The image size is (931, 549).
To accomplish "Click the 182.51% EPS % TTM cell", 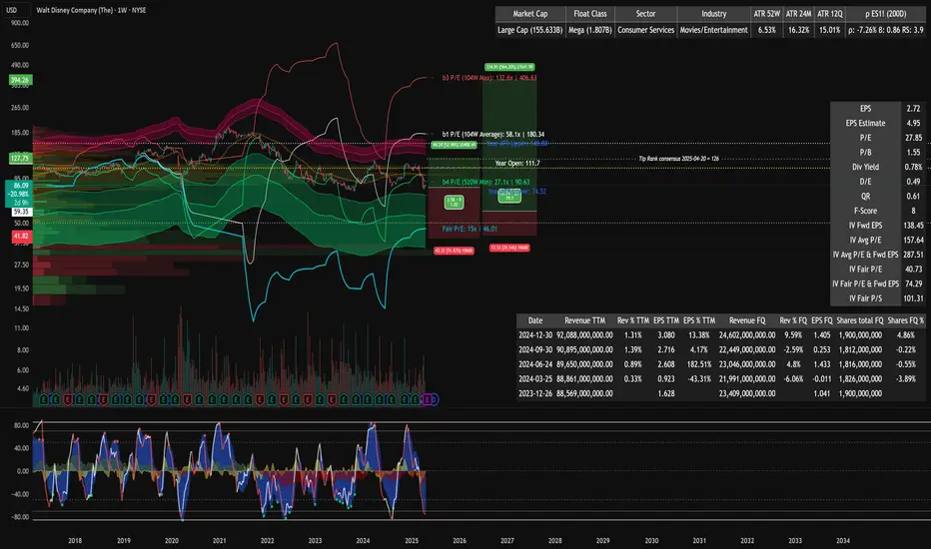I will (x=699, y=364).
